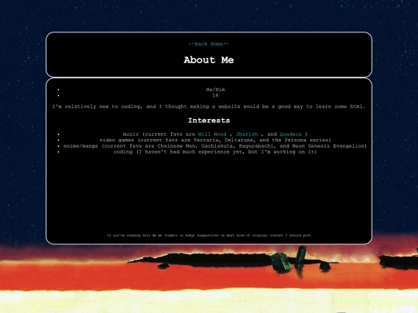Follow the Will Wood link
Screen dimensions: 418x313
pyautogui.click(x=212, y=134)
